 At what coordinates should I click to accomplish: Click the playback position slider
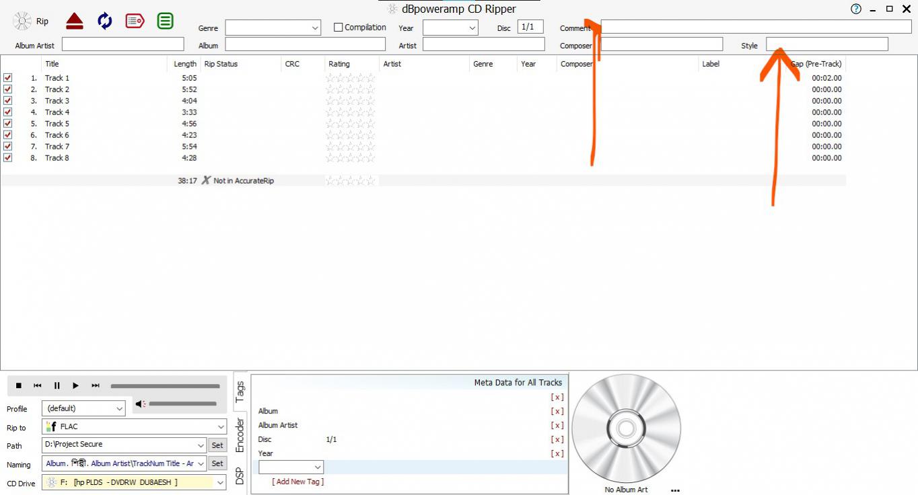point(165,386)
